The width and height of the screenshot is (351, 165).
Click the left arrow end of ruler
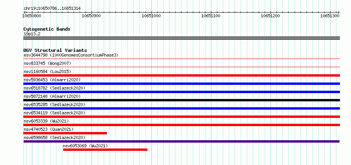(24, 12)
